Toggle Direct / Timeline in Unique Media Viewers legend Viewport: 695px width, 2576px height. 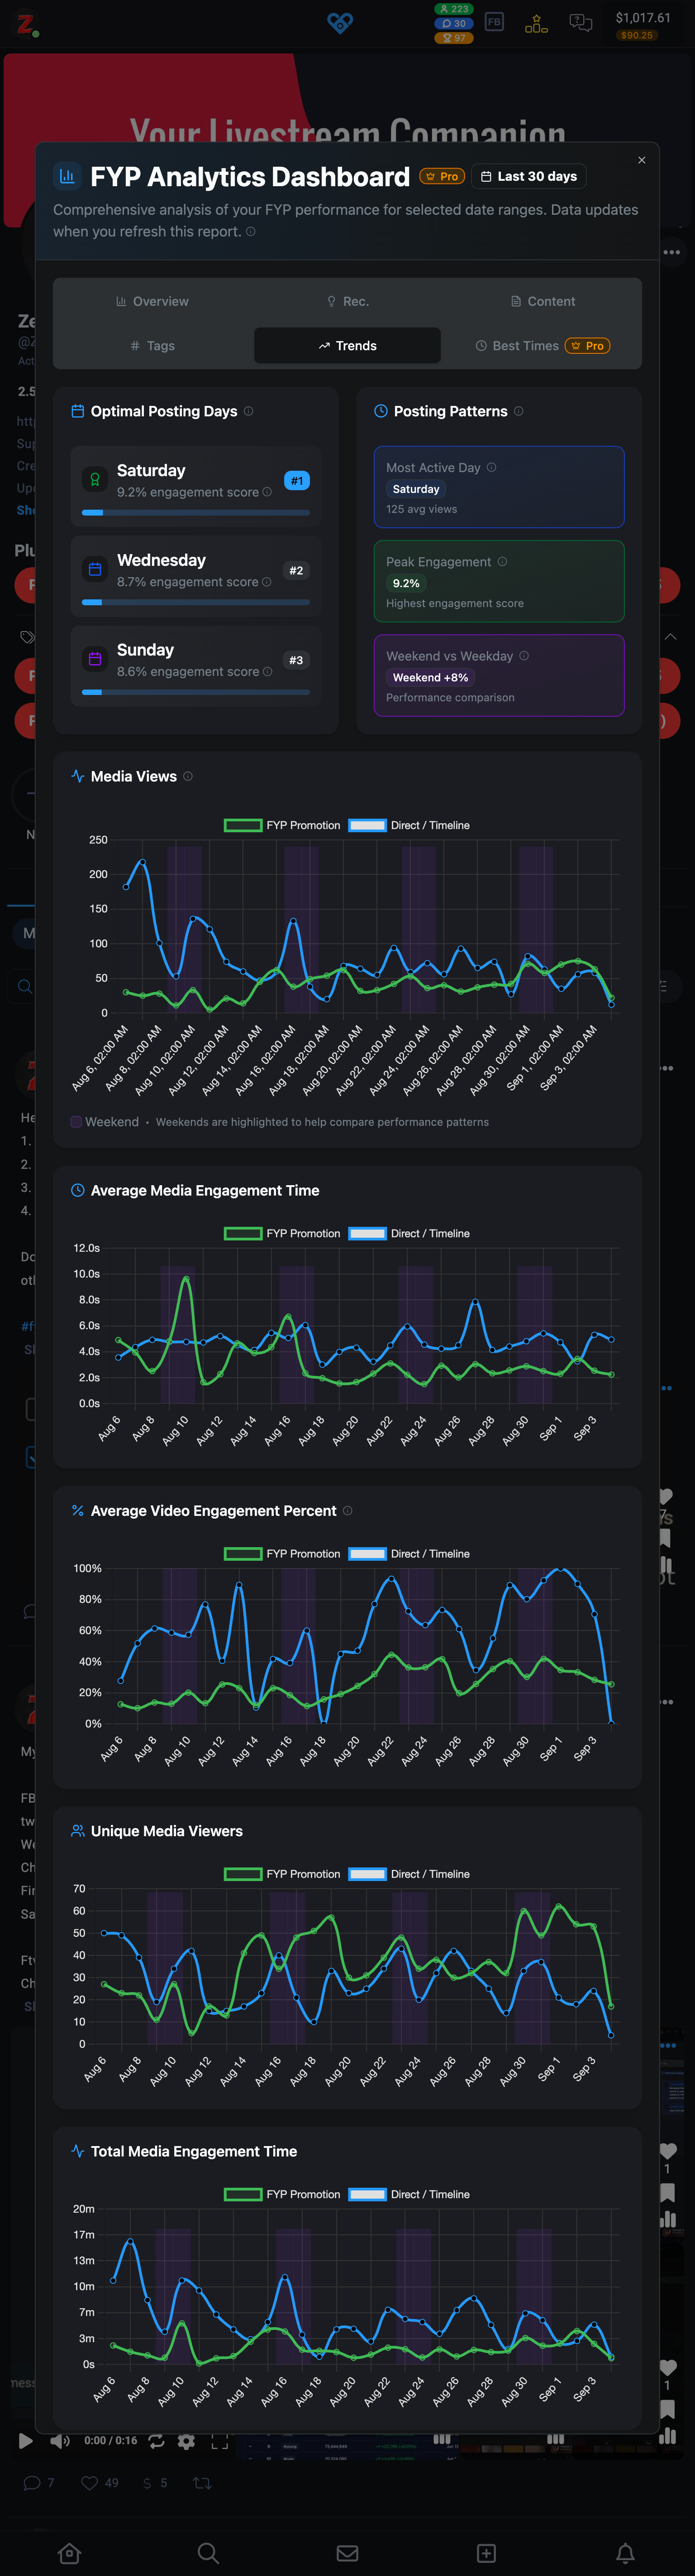(409, 1873)
